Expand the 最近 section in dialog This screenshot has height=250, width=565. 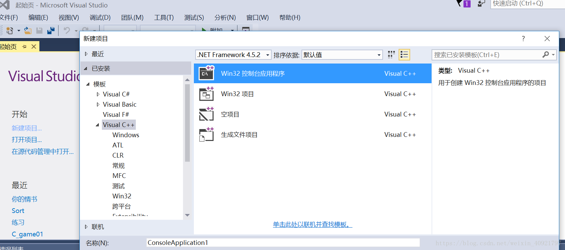[x=86, y=54]
